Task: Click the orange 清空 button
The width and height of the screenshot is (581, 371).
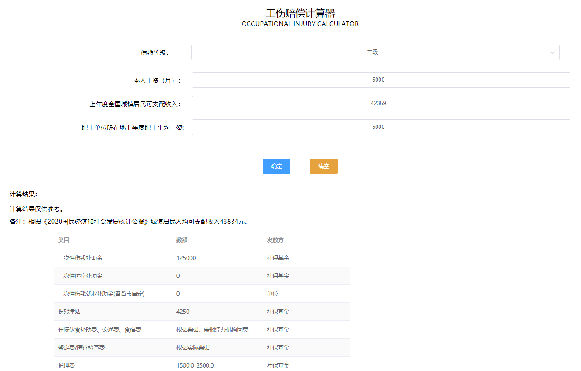Action: coord(324,166)
